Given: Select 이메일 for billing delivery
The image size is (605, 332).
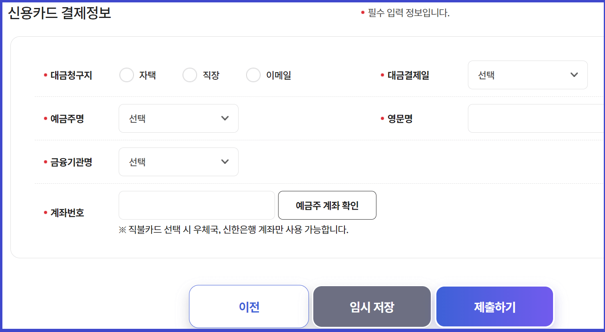Looking at the screenshot, I should click(x=253, y=75).
